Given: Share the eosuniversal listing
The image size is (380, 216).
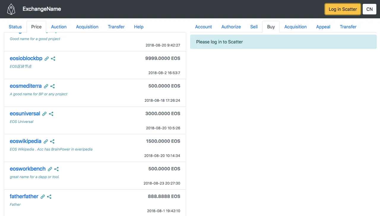Looking at the screenshot, I should 51,114.
